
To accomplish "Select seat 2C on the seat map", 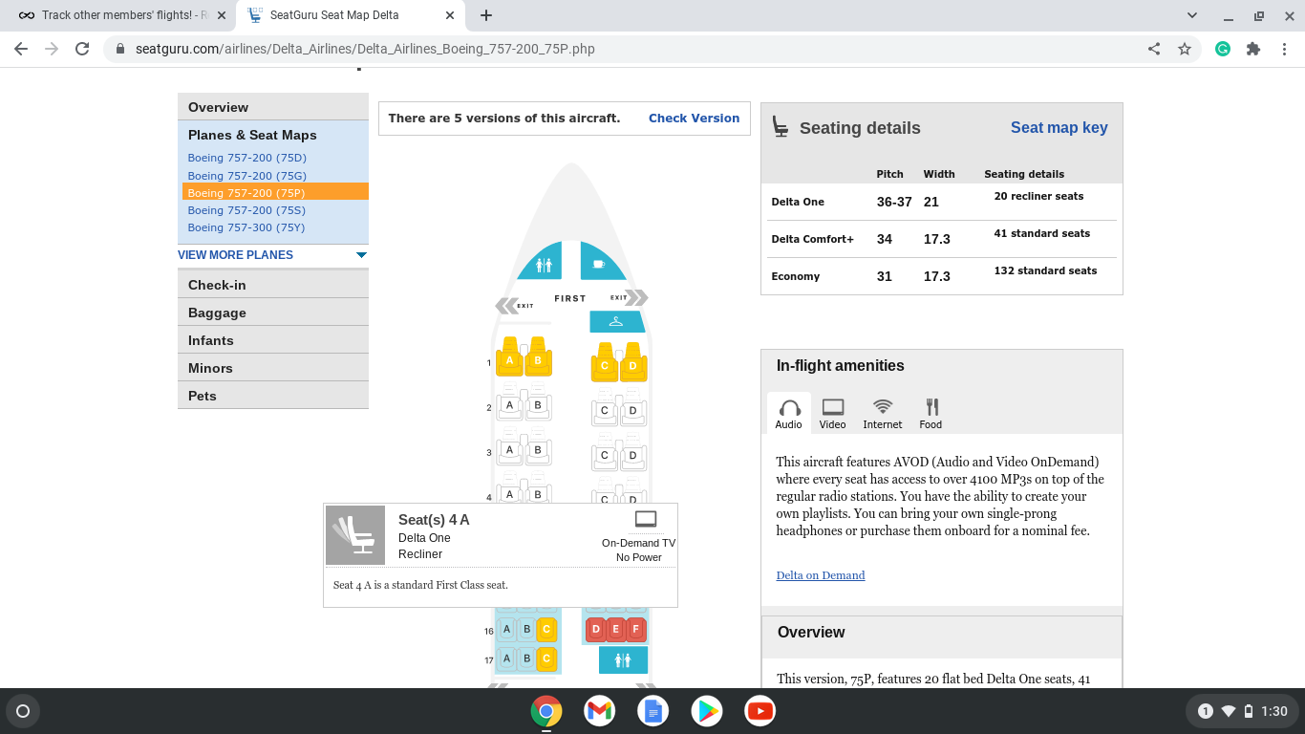I will 605,410.
